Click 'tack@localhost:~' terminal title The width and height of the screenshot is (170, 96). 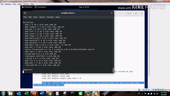click(68, 13)
